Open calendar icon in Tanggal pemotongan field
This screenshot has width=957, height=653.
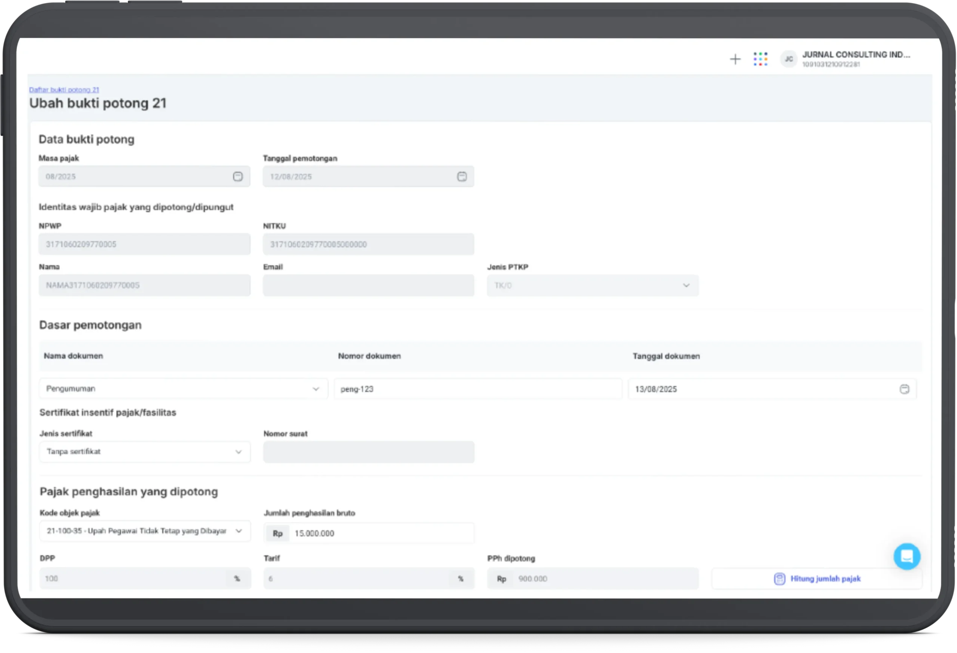click(x=462, y=177)
